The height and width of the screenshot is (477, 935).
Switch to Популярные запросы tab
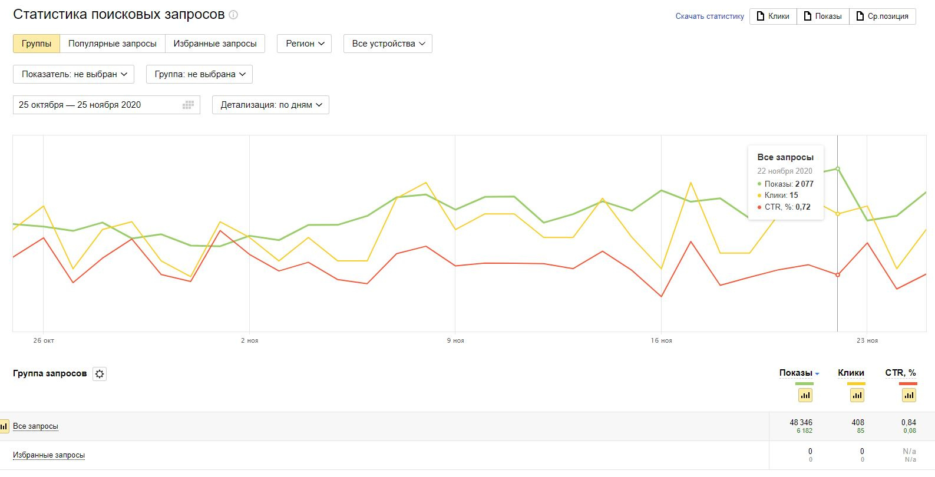(x=112, y=44)
